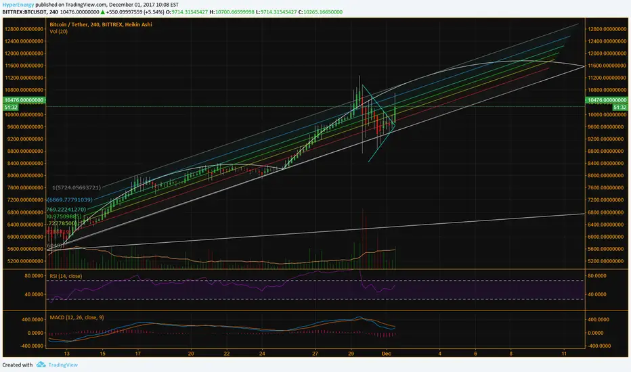Screen dimensions: 631x372
Task: Click 11600.00000000 on the right price axis
Action: (x=608, y=66)
